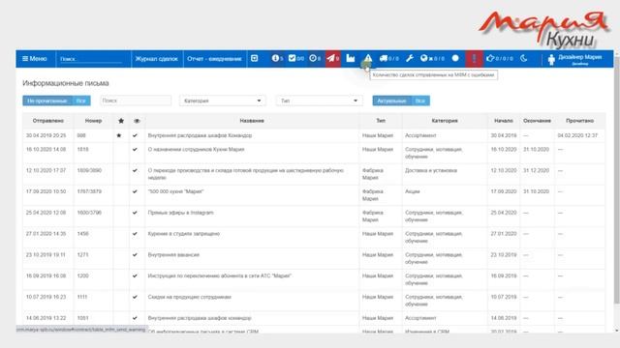The image size is (620, 348).
Task: Click the thumbs-up counter icon
Action: pyautogui.click(x=500, y=58)
